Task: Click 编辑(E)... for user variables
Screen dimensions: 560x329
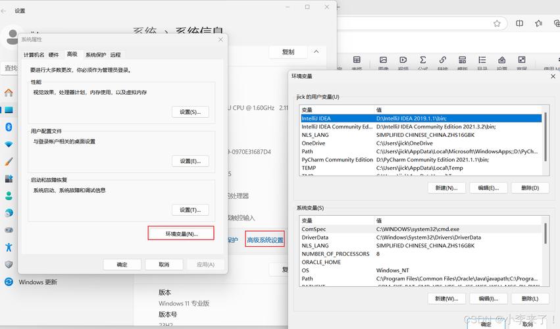Action: (488, 188)
